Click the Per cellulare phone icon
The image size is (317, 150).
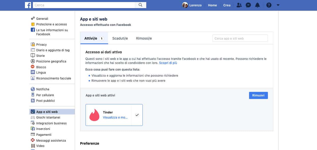pos(33,95)
